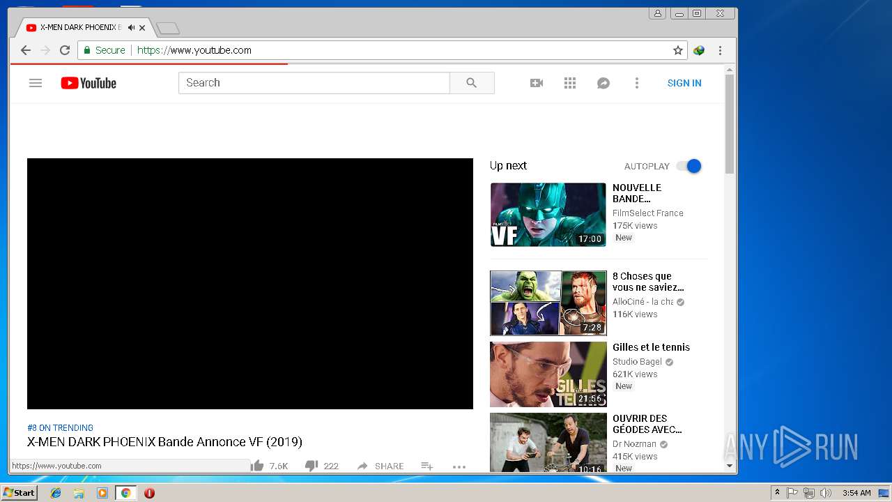
Task: Launch Internet Explorer from taskbar
Action: (x=56, y=493)
